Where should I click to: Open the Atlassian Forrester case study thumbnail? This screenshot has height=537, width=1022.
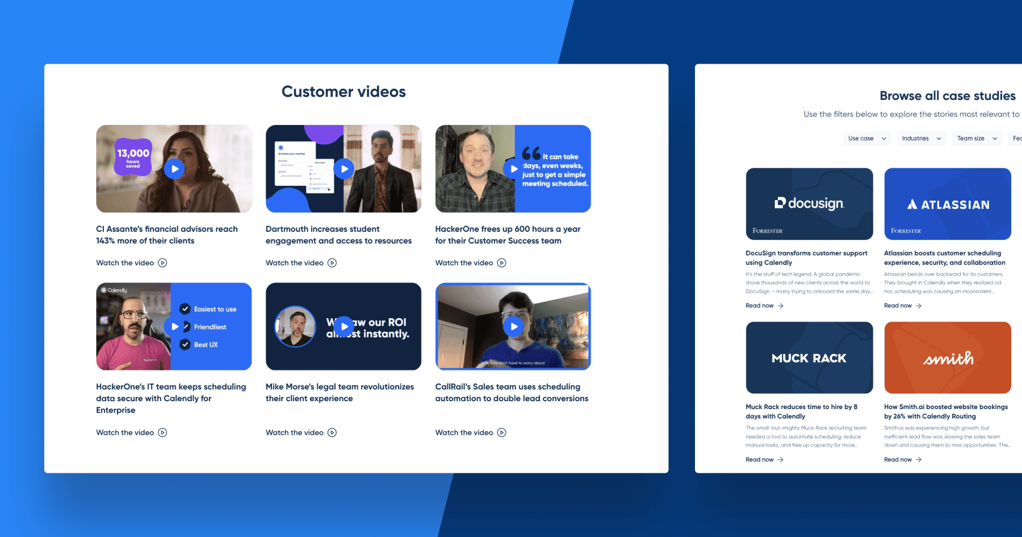947,204
